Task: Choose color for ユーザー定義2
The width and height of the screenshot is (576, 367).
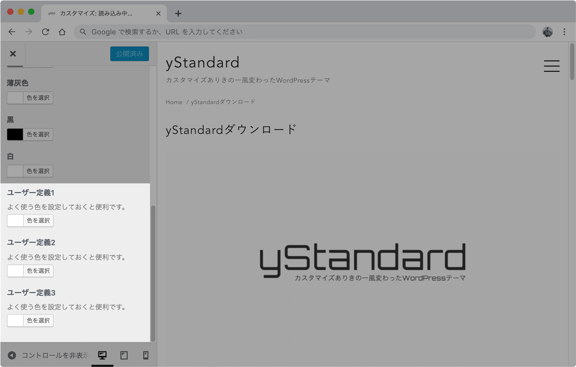Action: (38, 271)
